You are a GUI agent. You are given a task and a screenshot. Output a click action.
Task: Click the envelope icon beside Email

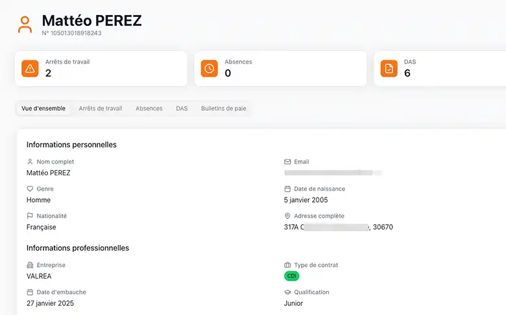[288, 162]
